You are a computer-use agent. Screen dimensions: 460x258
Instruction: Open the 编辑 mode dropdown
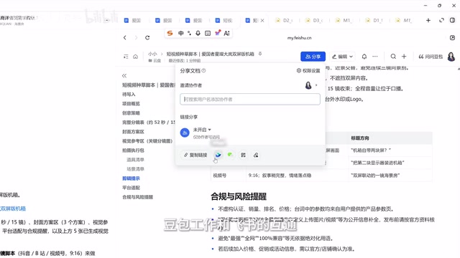342,57
